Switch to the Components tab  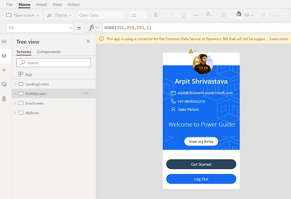49,52
